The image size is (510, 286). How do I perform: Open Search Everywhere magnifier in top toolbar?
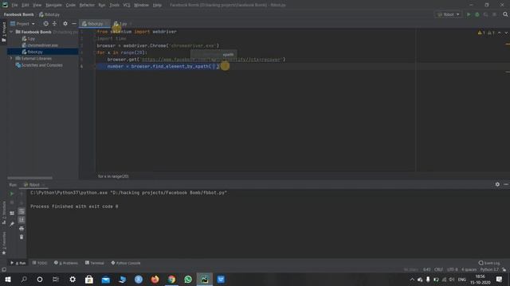pos(505,14)
